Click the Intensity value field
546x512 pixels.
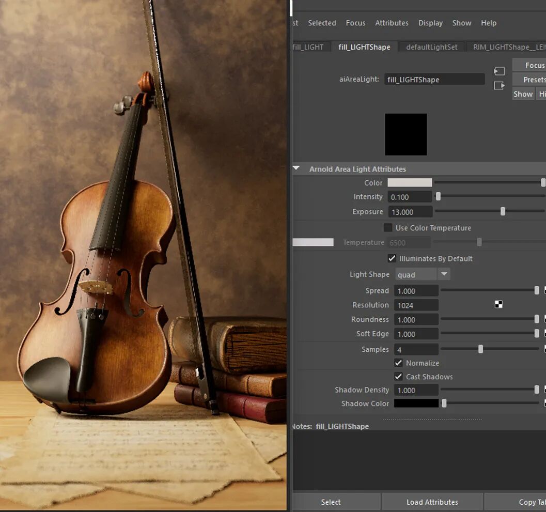click(x=410, y=197)
